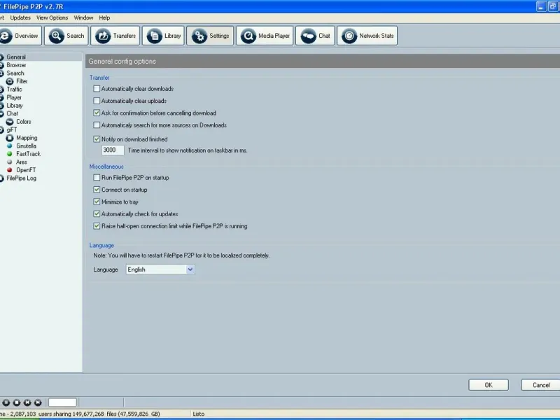Open the Media Player toolbar page
This screenshot has height=420, width=560.
(x=265, y=36)
